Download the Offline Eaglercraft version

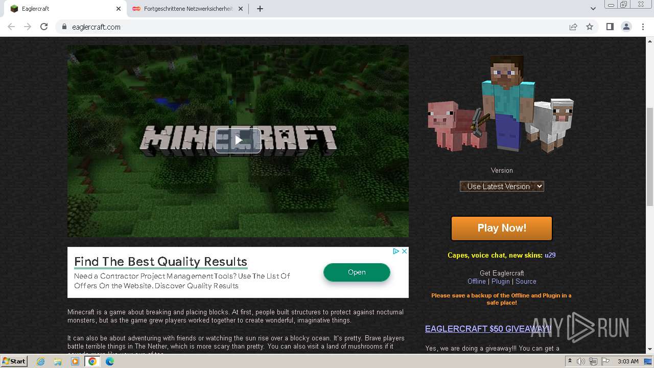click(477, 282)
